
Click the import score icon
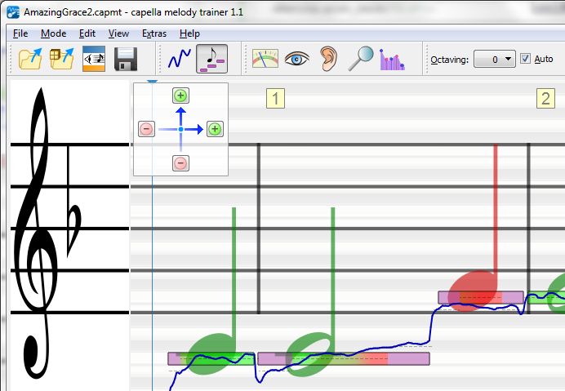click(63, 59)
